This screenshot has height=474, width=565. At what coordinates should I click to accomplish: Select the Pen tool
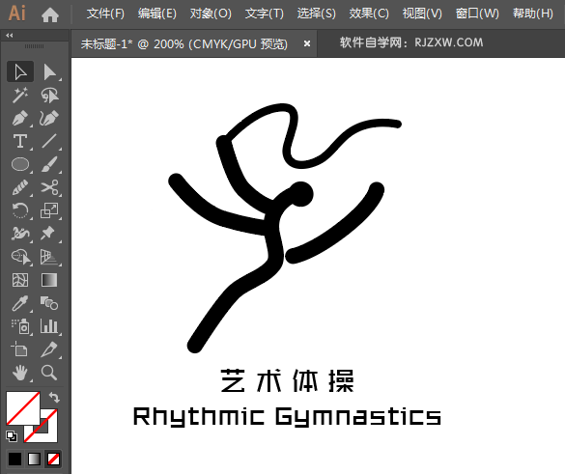click(x=20, y=118)
